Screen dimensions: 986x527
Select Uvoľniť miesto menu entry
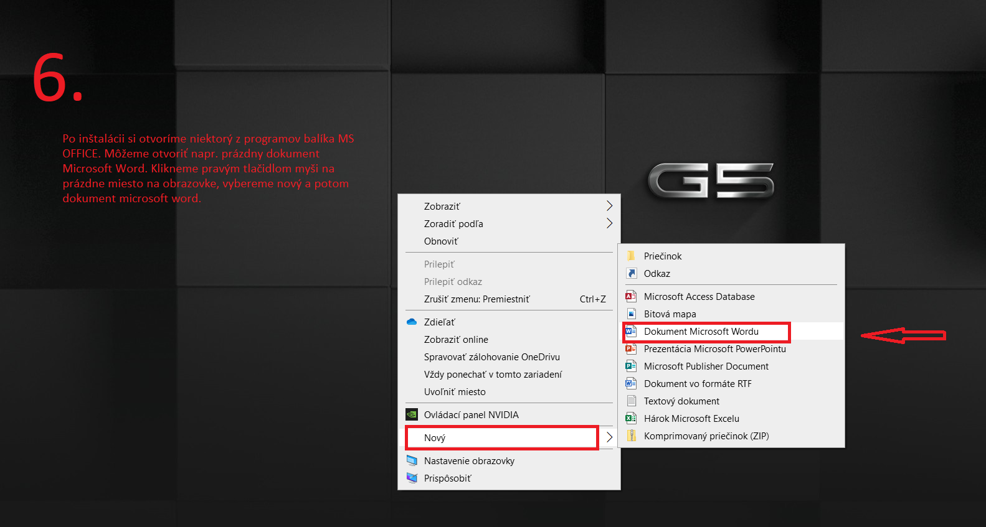pos(509,391)
